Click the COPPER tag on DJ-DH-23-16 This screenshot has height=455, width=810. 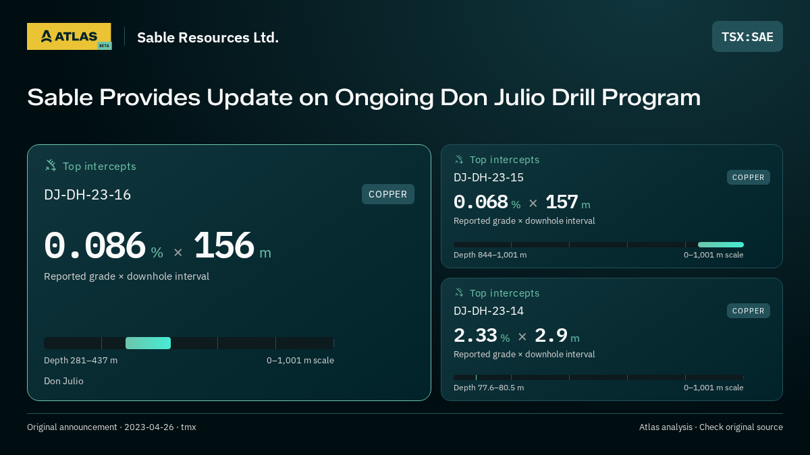(x=388, y=194)
